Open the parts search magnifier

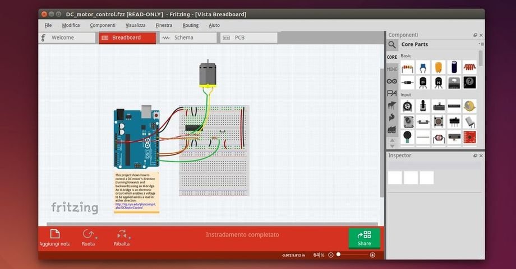pos(392,45)
